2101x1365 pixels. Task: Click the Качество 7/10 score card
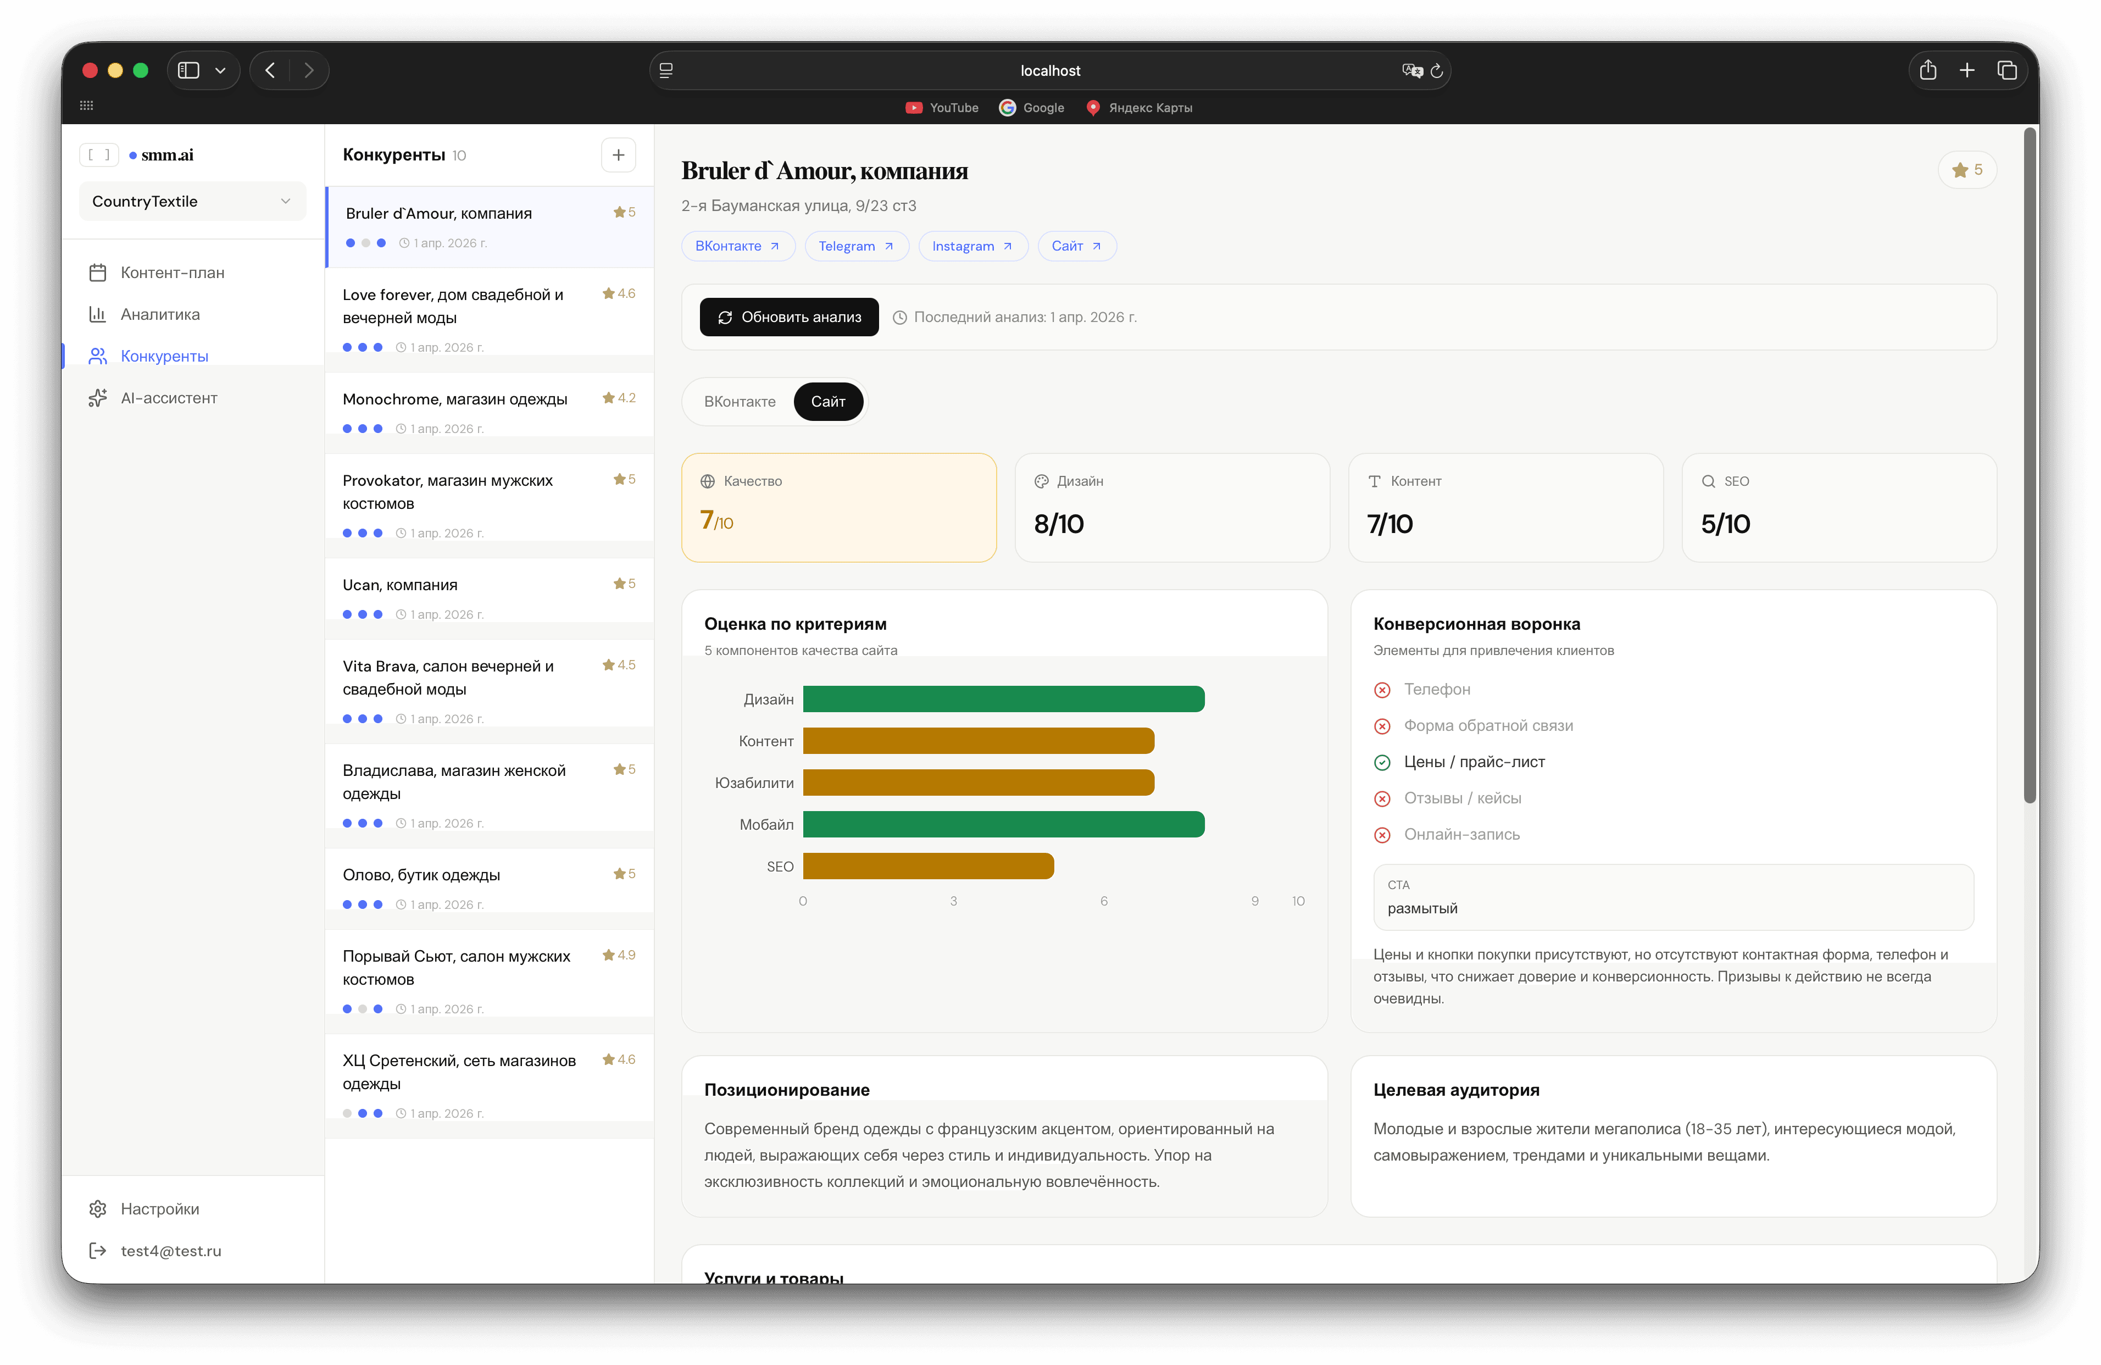pyautogui.click(x=838, y=508)
